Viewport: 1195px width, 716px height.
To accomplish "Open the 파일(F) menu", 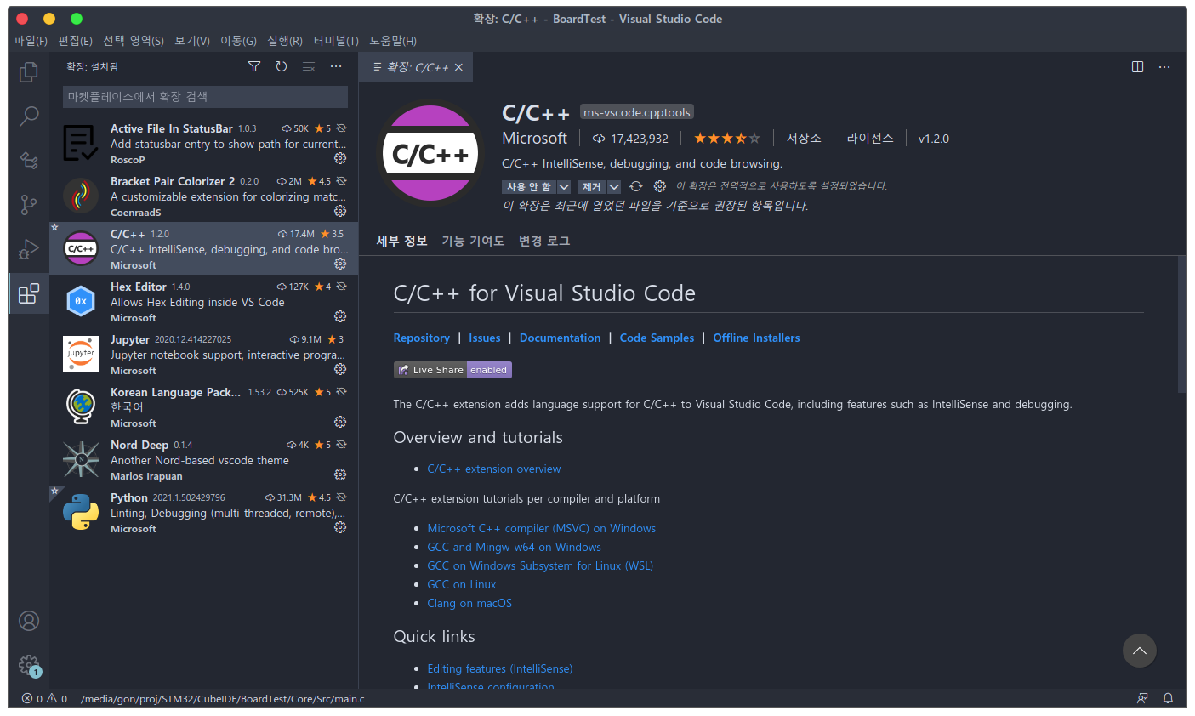I will [x=31, y=41].
